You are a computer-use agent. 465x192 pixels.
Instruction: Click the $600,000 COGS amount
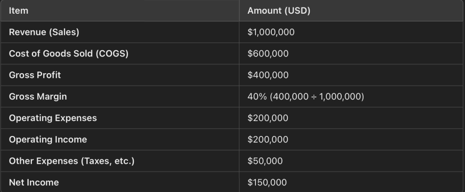[268, 54]
